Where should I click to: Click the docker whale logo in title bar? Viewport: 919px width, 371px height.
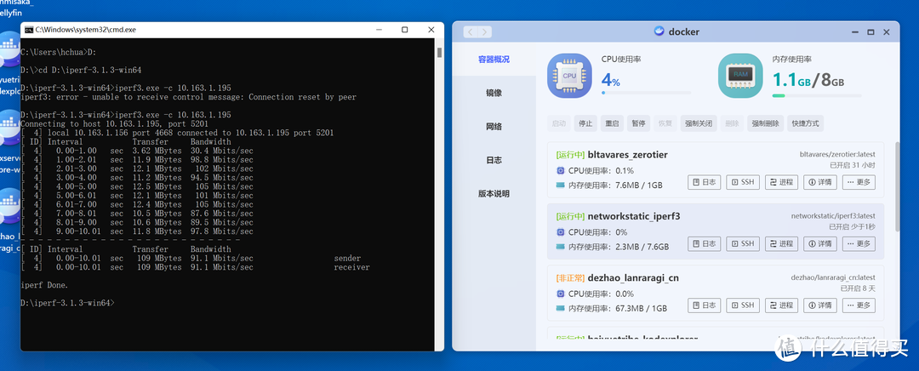(x=659, y=31)
